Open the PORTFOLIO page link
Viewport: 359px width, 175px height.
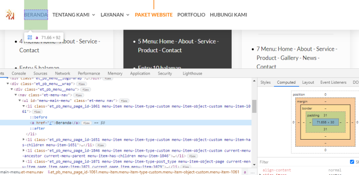point(191,15)
